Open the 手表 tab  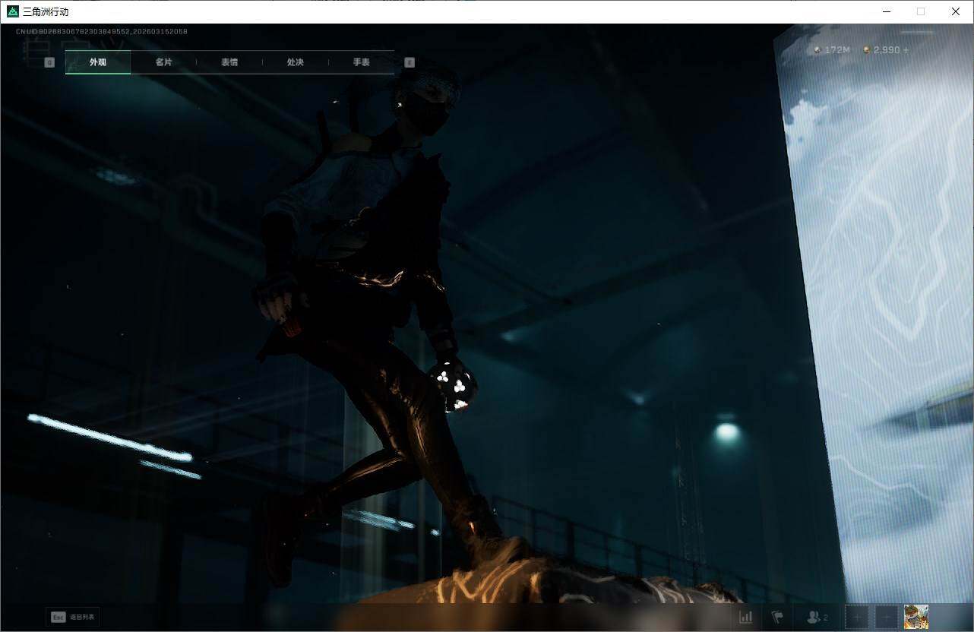pos(361,62)
